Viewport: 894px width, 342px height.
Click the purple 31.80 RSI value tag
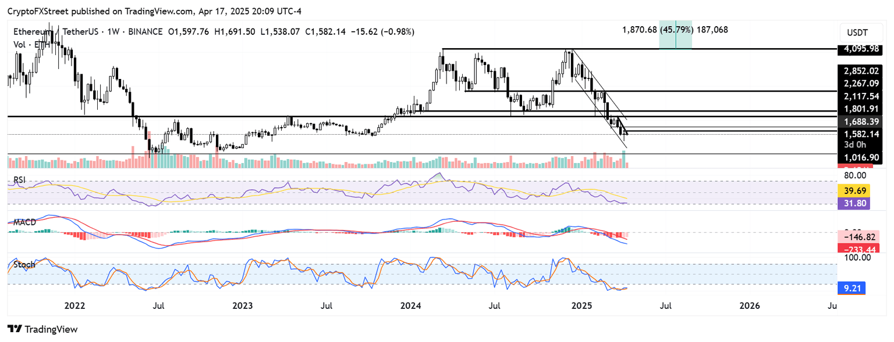(x=853, y=203)
